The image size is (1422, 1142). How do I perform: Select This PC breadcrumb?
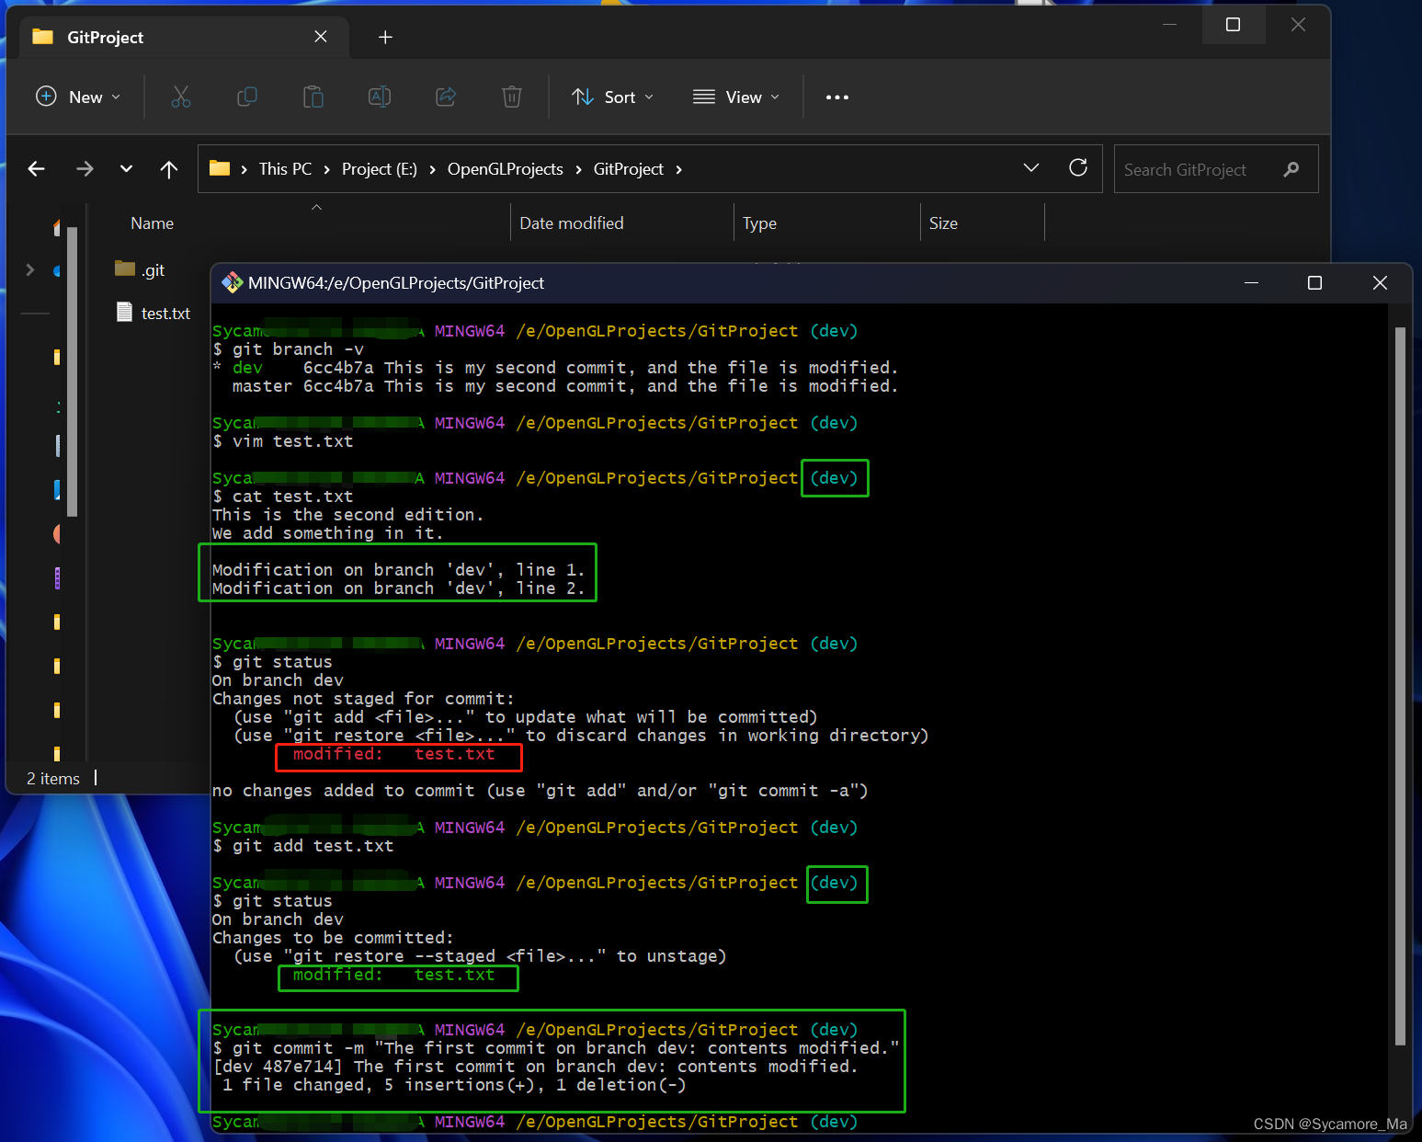[x=285, y=169]
